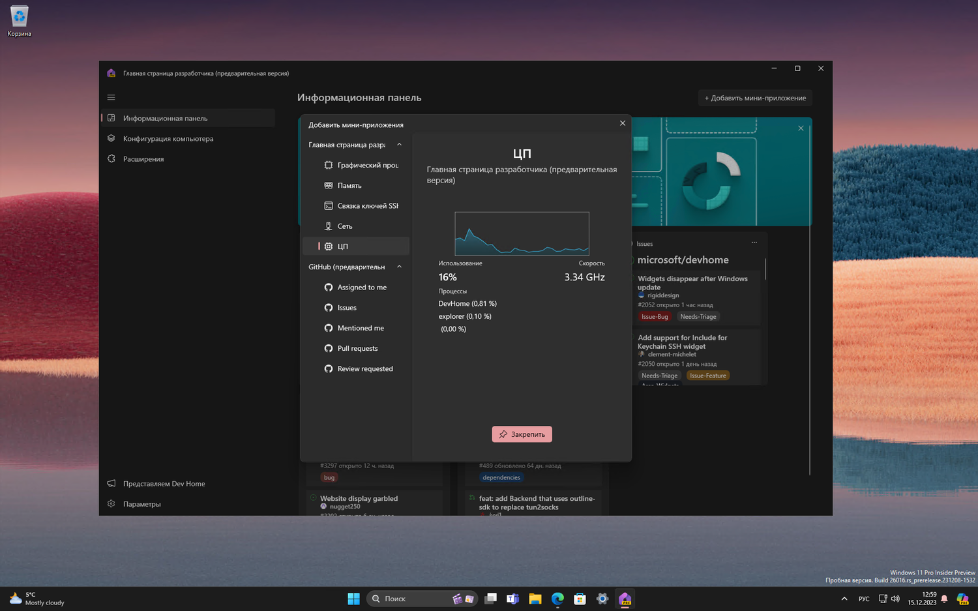This screenshot has width=978, height=611.
Task: Open Task View on the taskbar
Action: tap(491, 599)
